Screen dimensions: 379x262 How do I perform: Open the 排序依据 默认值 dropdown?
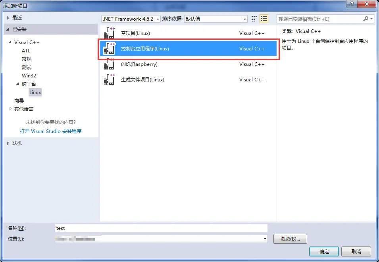click(x=216, y=19)
